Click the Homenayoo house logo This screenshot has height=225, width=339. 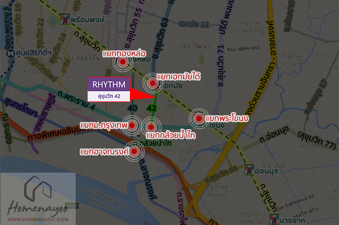(37, 188)
